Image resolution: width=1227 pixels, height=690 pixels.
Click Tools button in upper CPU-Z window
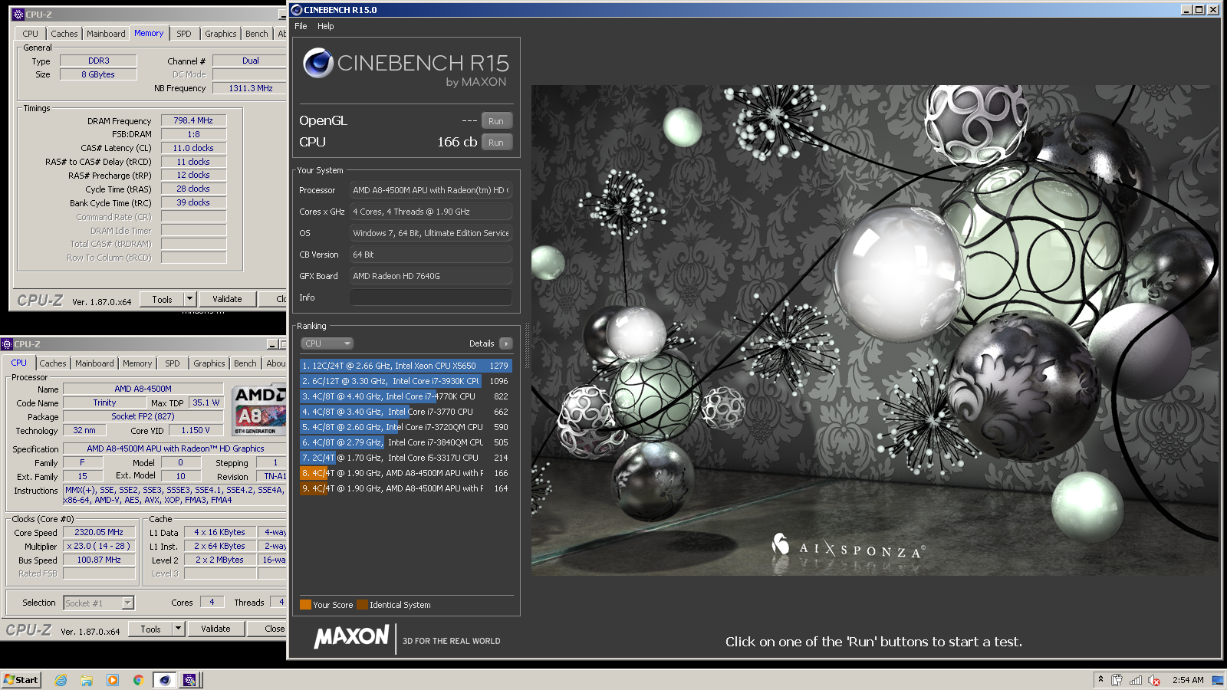pyautogui.click(x=162, y=299)
